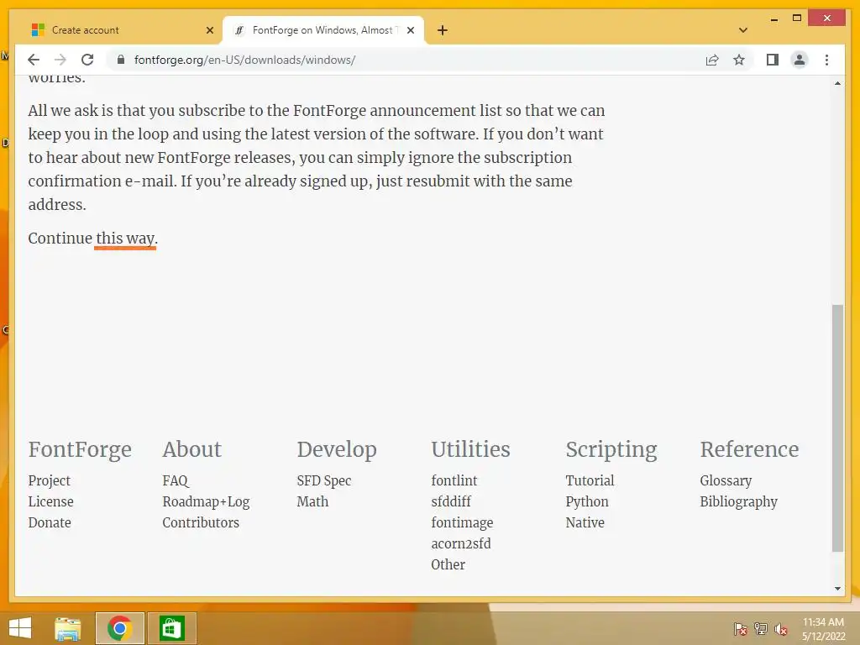This screenshot has width=860, height=645.
Task: Open the Donate footer link
Action: click(x=50, y=522)
